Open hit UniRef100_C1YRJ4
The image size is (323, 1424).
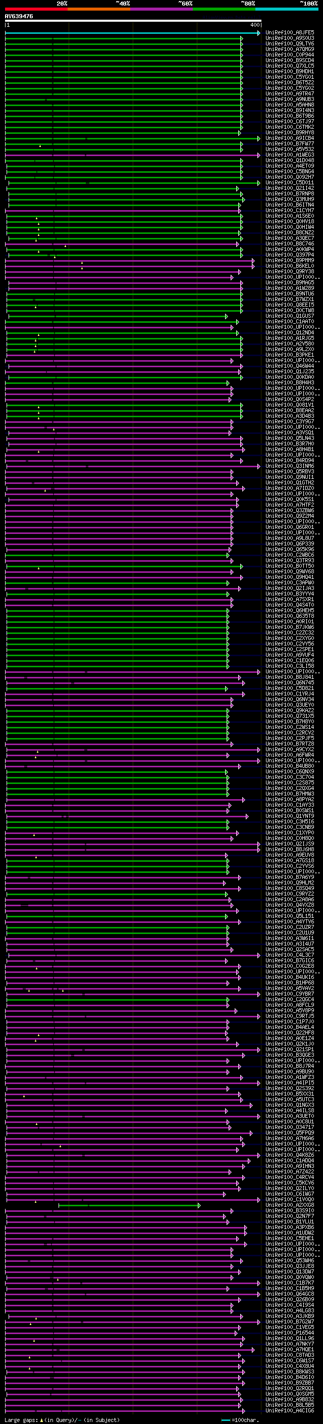click(x=290, y=694)
